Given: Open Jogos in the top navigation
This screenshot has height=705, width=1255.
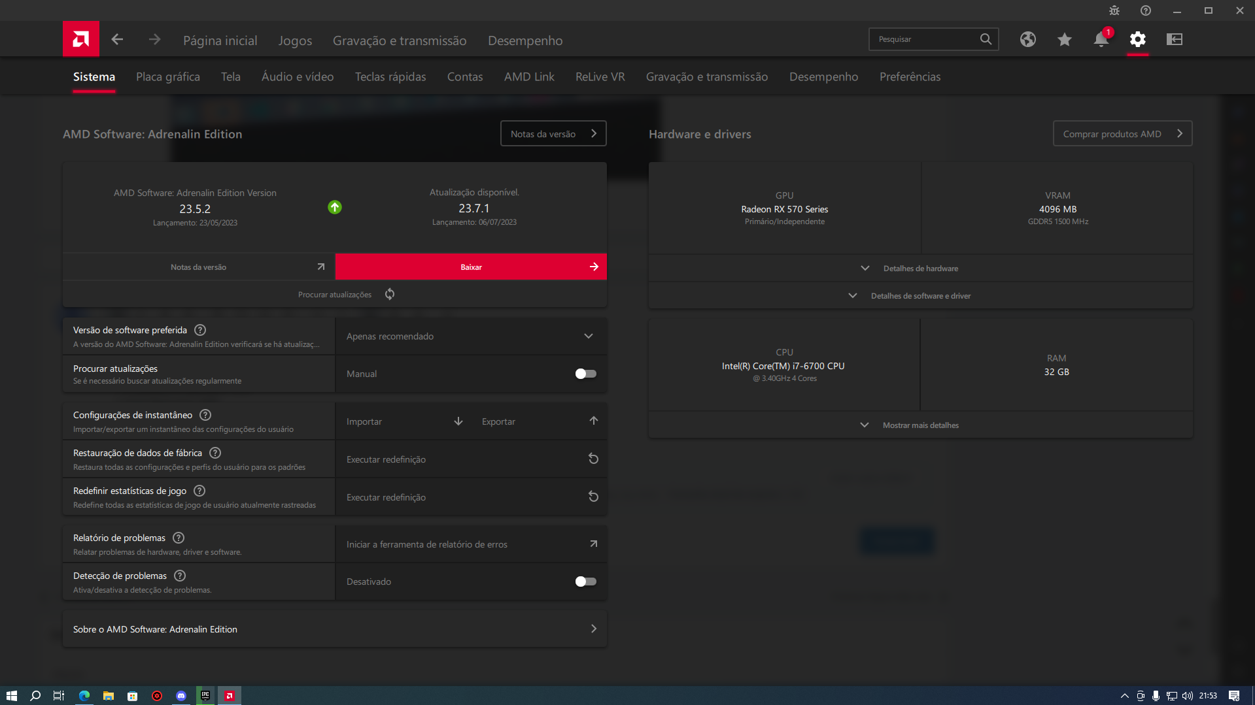Looking at the screenshot, I should (x=295, y=41).
